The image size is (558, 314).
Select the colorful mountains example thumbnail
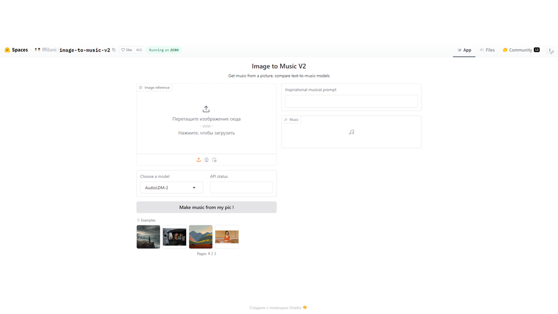pyautogui.click(x=201, y=237)
